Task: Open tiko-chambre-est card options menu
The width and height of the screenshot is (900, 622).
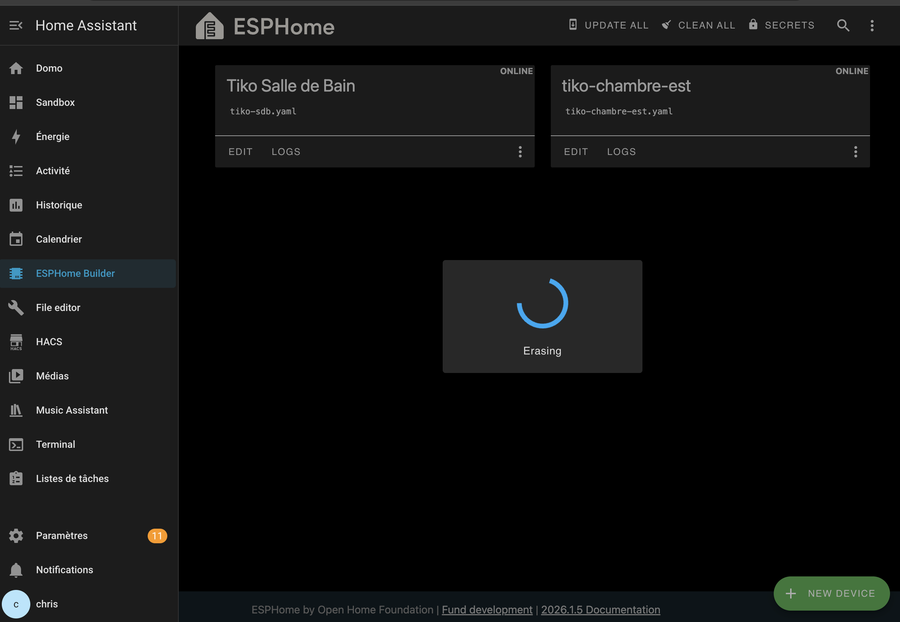Action: point(855,152)
